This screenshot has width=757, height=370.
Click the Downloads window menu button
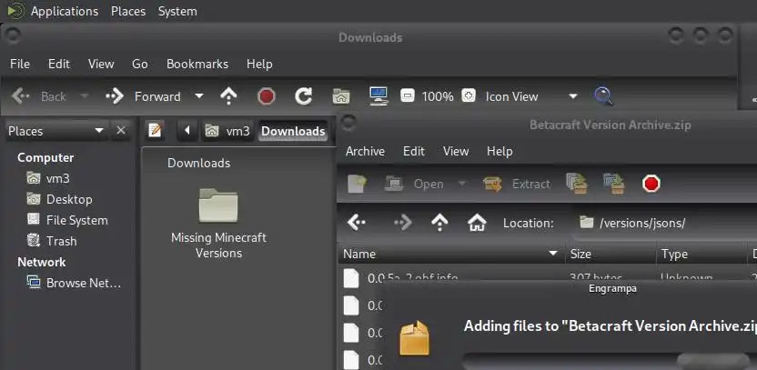pyautogui.click(x=13, y=35)
